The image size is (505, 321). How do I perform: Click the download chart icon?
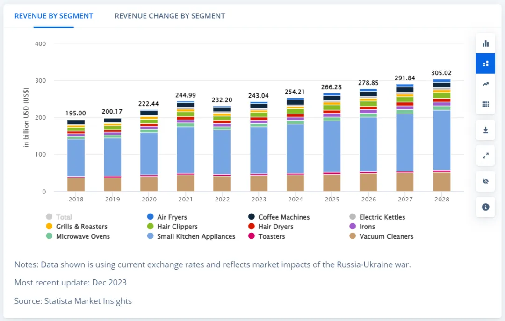[485, 130]
